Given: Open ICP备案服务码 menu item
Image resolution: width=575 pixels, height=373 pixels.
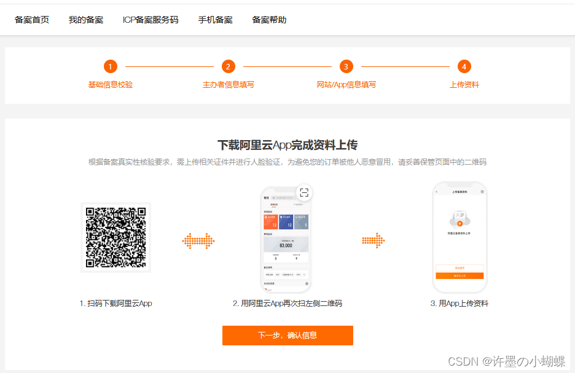Looking at the screenshot, I should [151, 20].
